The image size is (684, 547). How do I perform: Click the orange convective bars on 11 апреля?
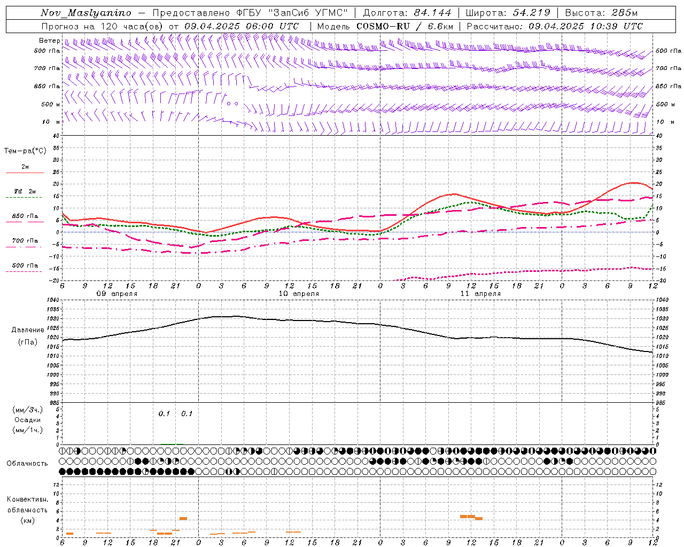[471, 517]
